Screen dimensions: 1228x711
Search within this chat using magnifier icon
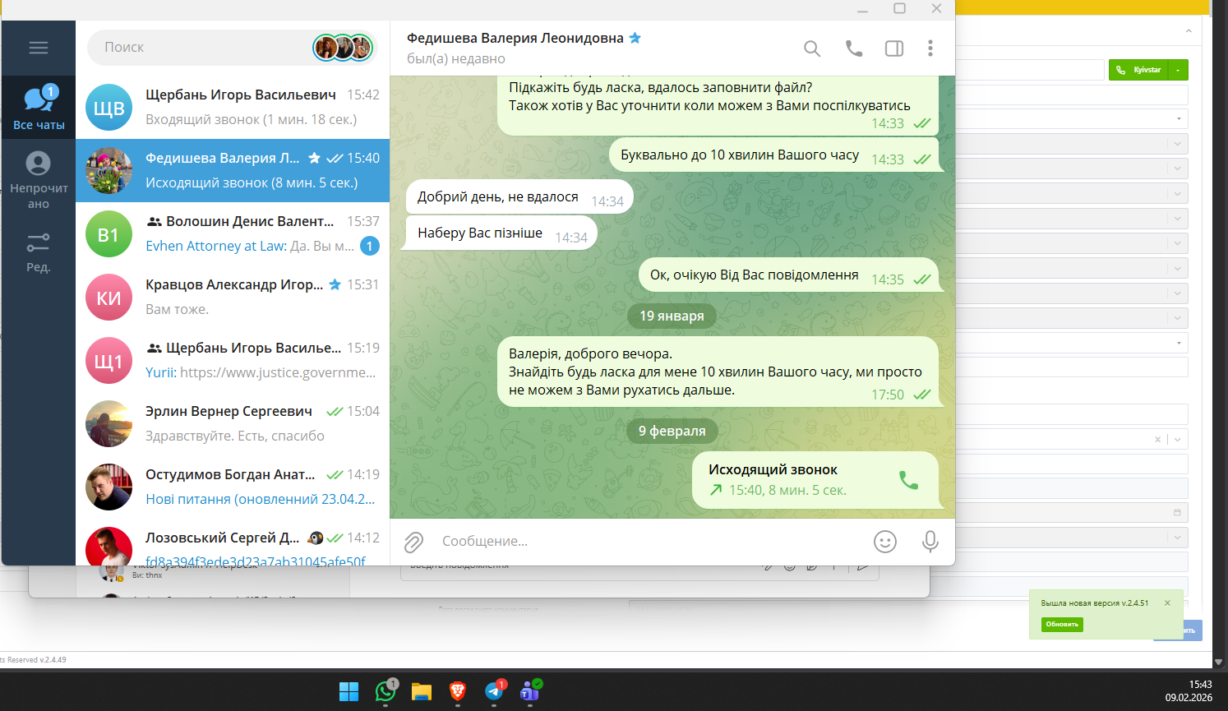coord(812,48)
